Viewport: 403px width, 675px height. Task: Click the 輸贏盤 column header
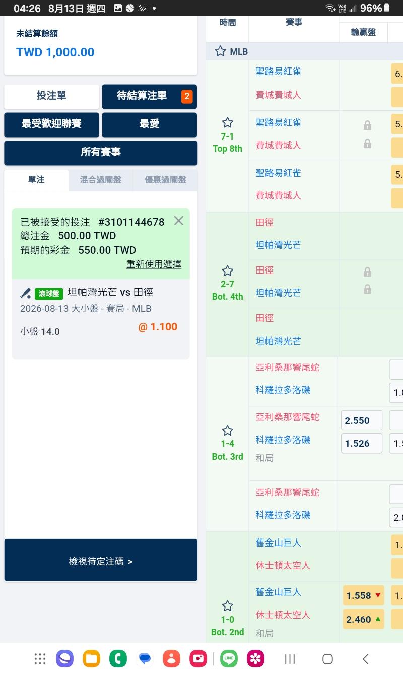363,32
